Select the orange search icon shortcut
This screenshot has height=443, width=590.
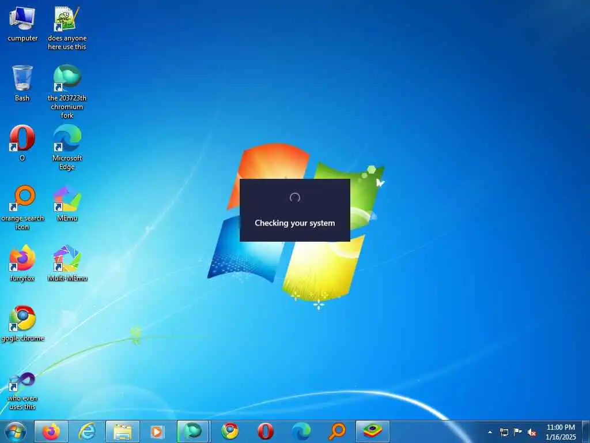tap(22, 207)
